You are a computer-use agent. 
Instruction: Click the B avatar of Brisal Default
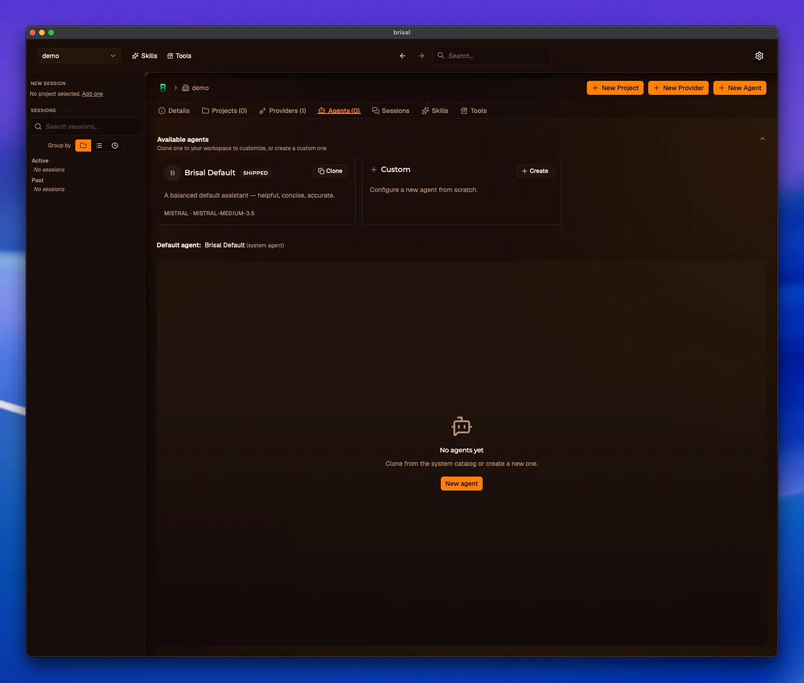[173, 173]
